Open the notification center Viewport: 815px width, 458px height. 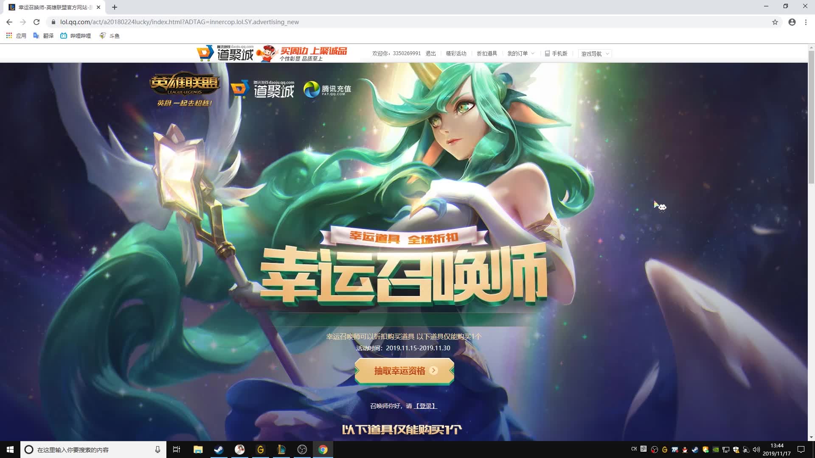coord(801,450)
